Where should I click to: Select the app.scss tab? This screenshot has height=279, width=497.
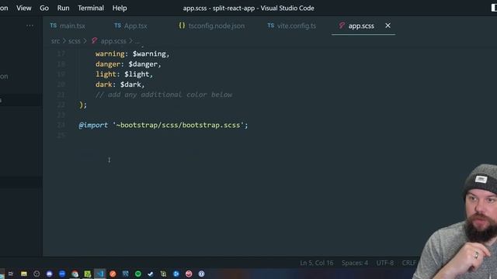360,26
